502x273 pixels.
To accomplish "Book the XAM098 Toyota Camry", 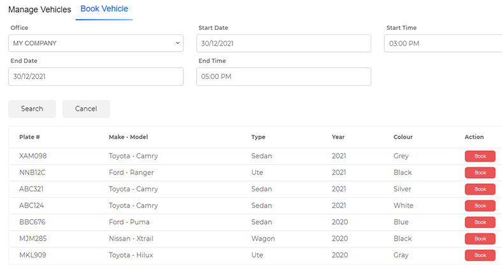I will pyautogui.click(x=480, y=156).
